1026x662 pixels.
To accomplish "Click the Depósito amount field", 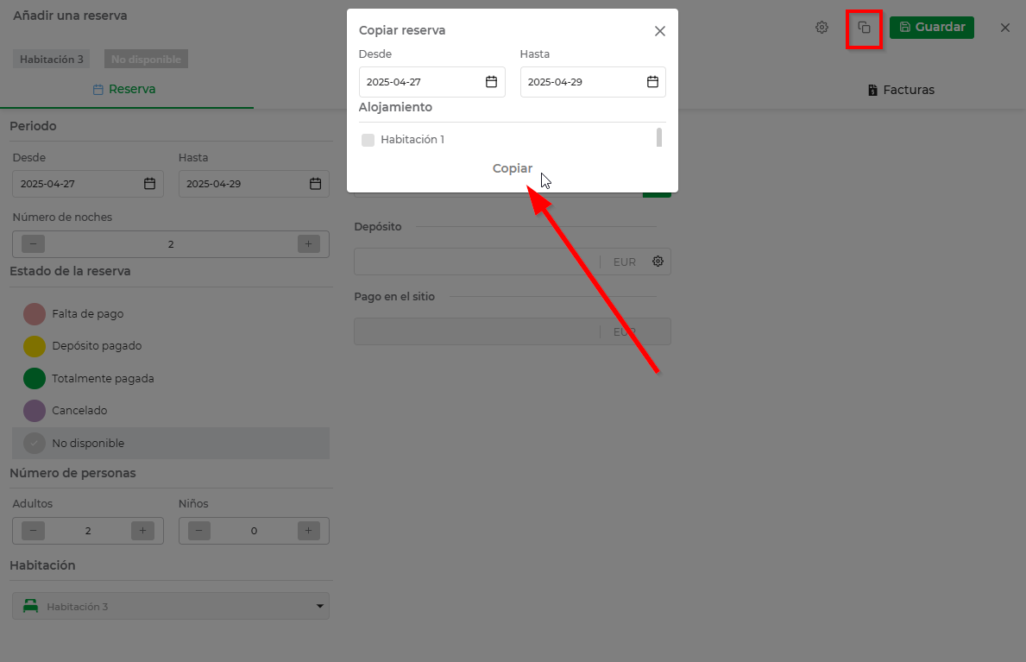I will [x=476, y=262].
